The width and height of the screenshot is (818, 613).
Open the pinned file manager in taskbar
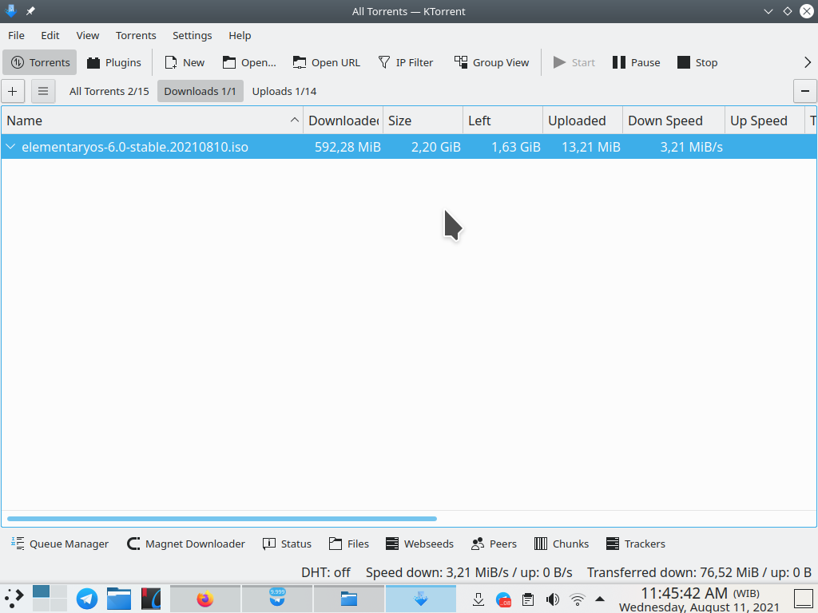point(119,599)
